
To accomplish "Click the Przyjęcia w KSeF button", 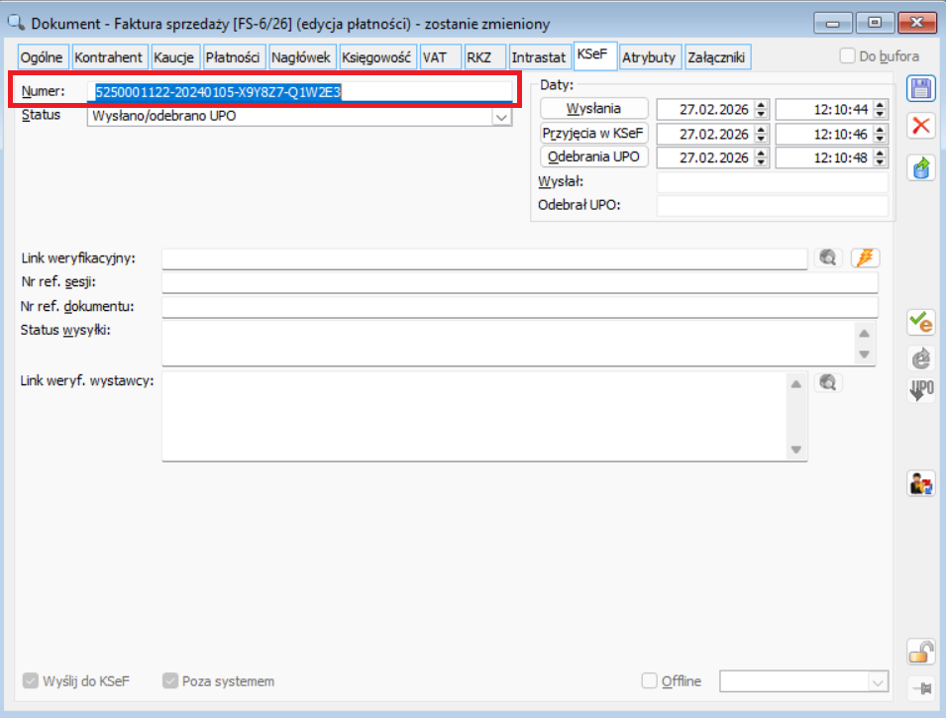I will click(x=593, y=133).
